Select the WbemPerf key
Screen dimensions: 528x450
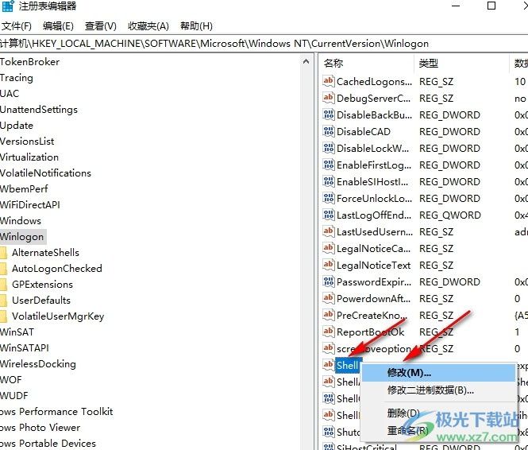(x=24, y=188)
